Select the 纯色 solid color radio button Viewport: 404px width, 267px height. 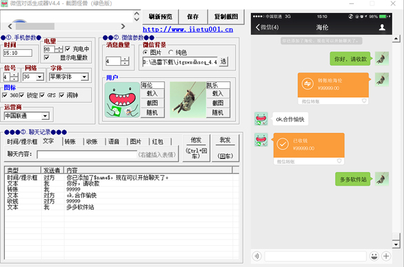171,53
